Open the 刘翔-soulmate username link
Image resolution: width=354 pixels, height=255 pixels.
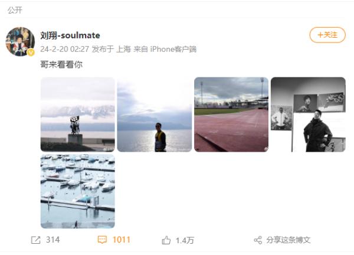click(70, 35)
